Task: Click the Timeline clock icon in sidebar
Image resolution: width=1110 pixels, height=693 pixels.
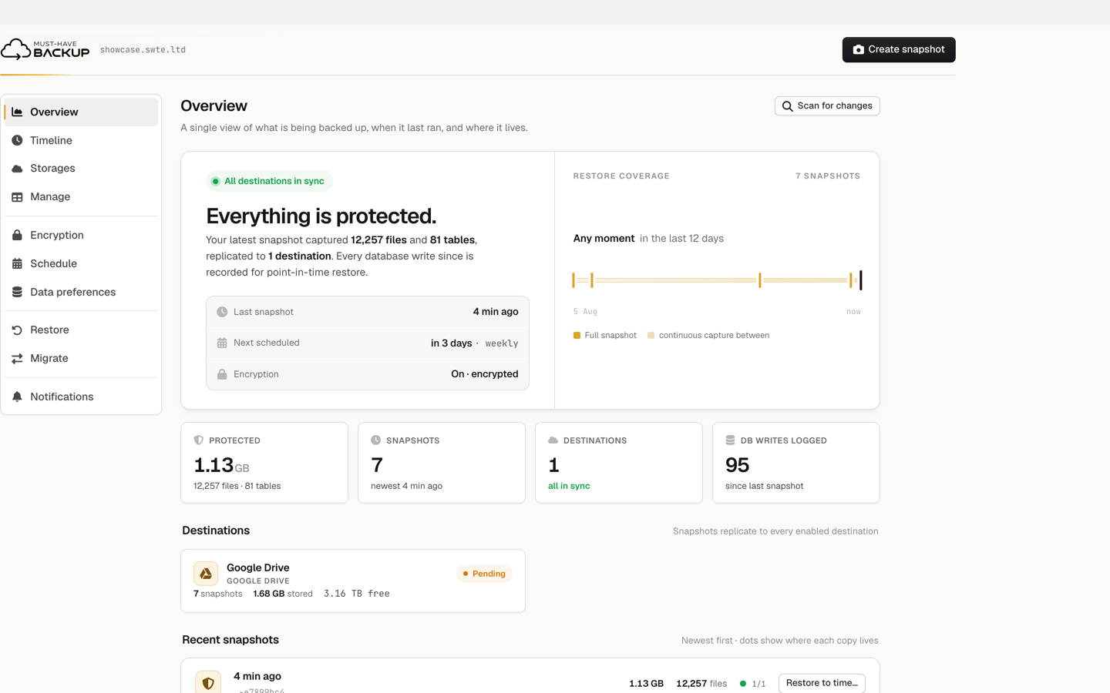Action: (x=17, y=140)
